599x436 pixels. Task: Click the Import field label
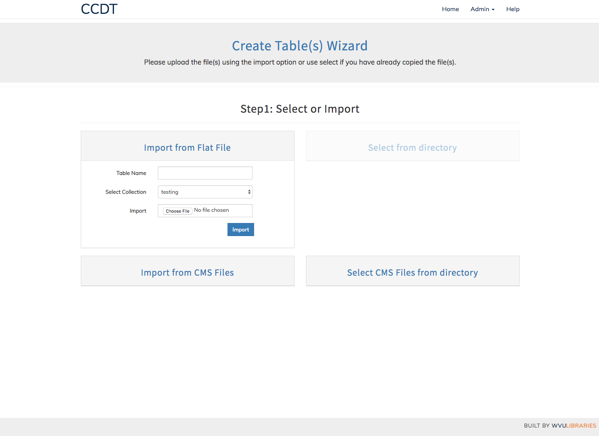coord(138,211)
